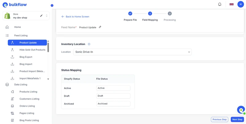Image resolution: width=246 pixels, height=124 pixels.
Task: Open Feed Listing section
Action: click(21, 36)
